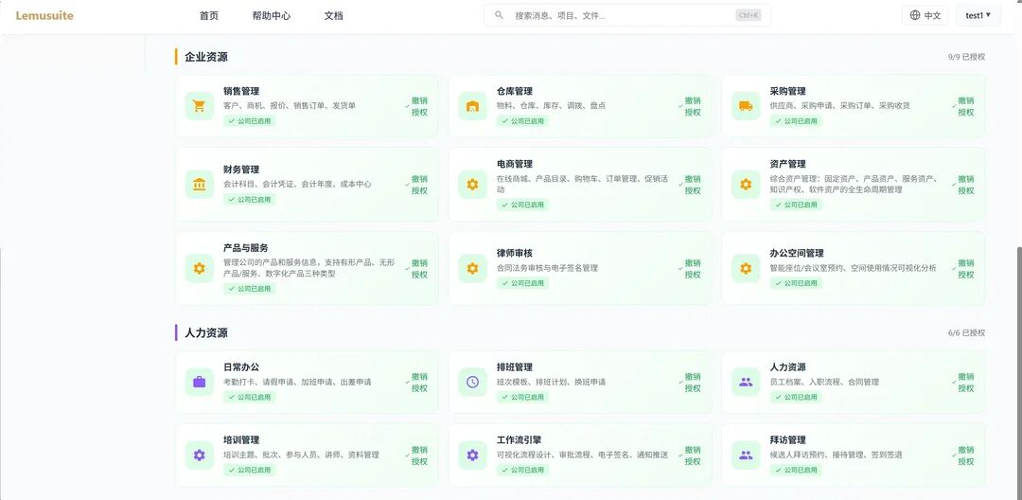Click the bank building icon for 财务管理
The width and height of the screenshot is (1022, 500).
click(199, 185)
